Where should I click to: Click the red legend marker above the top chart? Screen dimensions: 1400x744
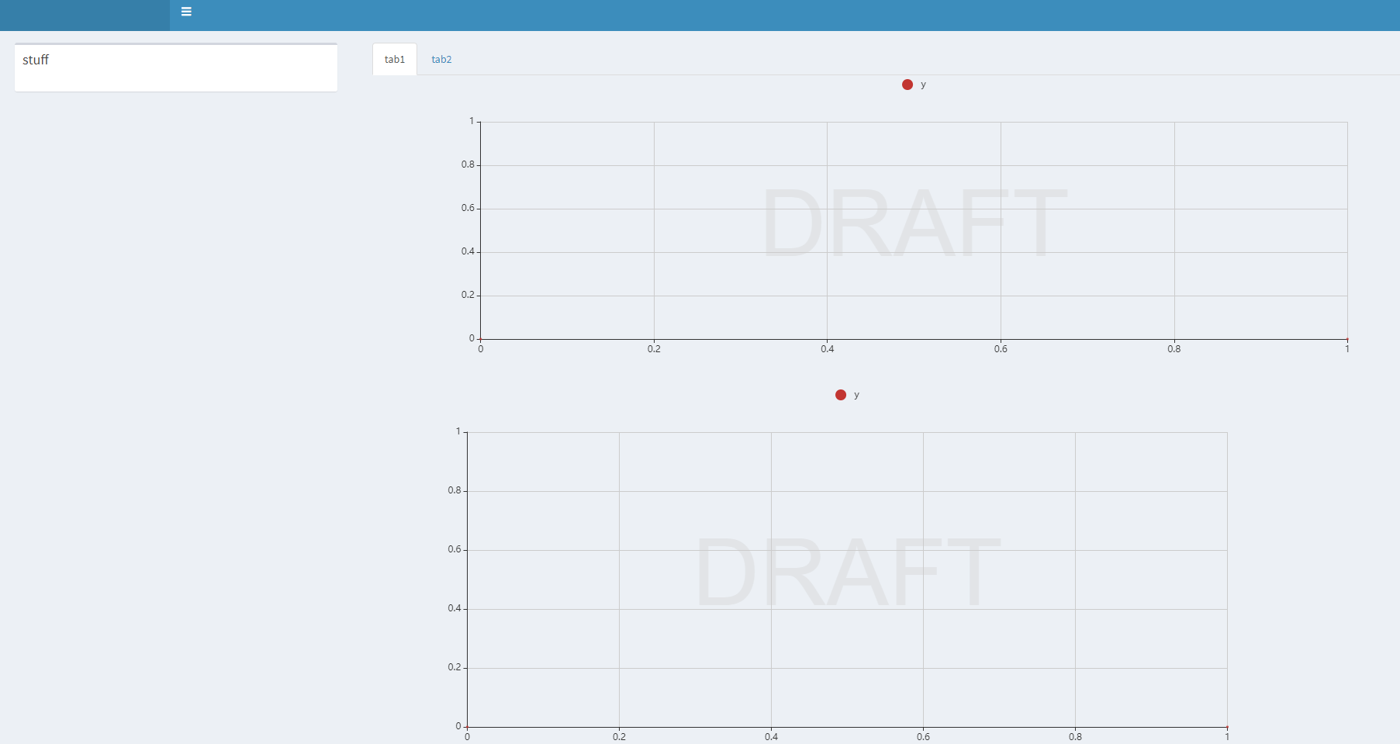(906, 84)
